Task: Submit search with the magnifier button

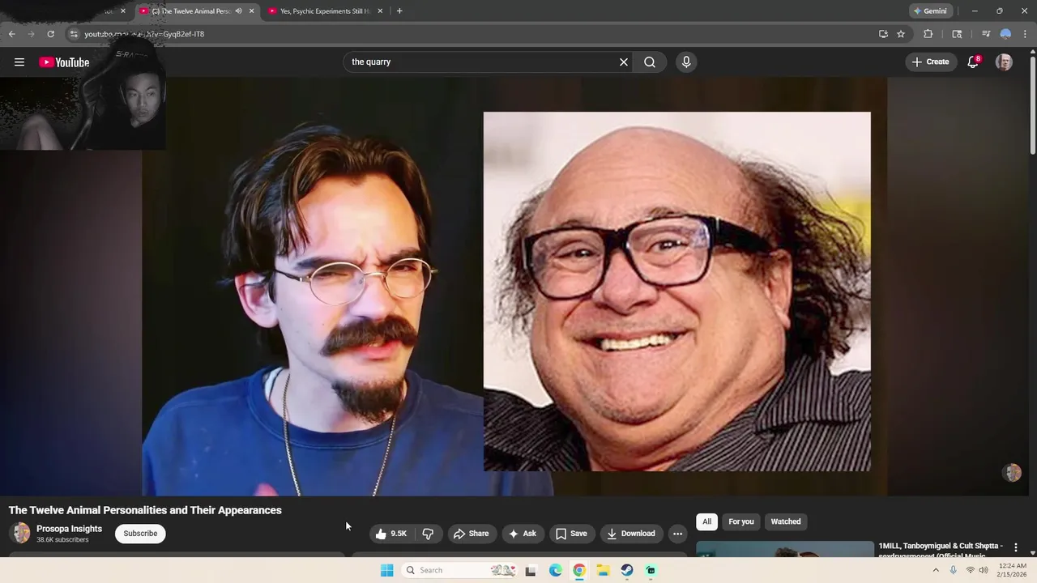Action: [x=650, y=62]
